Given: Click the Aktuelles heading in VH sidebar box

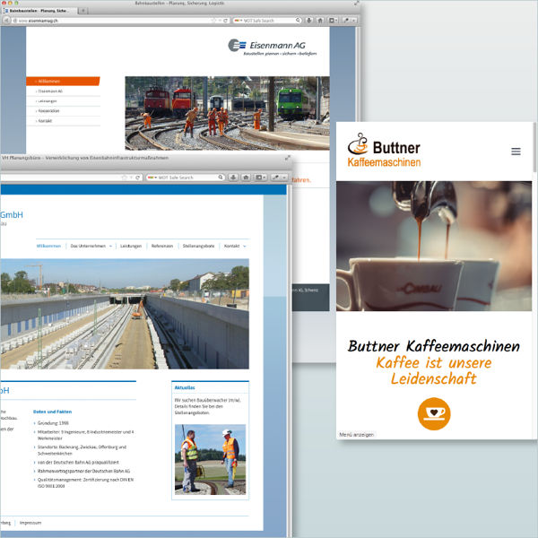Looking at the screenshot, I should 185,387.
